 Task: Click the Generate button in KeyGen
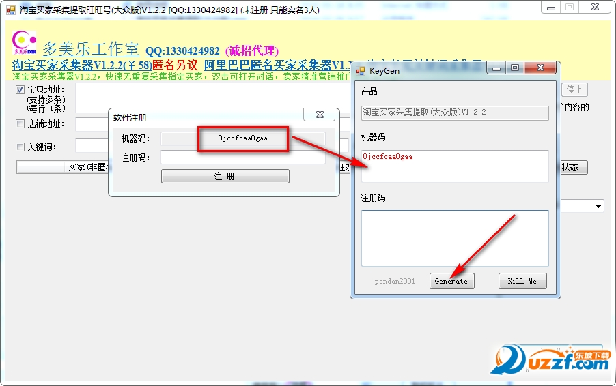(452, 281)
